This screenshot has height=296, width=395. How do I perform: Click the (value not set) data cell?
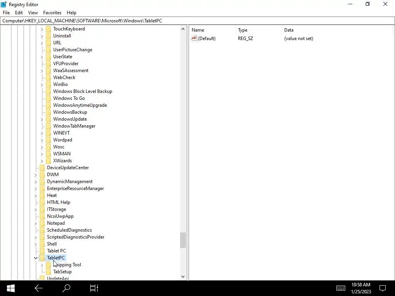coord(299,39)
